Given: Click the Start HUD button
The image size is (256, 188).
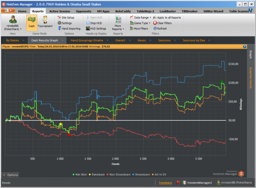Looking at the screenshot, I should tap(94, 18).
